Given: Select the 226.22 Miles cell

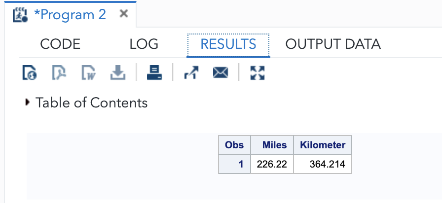Looking at the screenshot, I should click(x=272, y=164).
